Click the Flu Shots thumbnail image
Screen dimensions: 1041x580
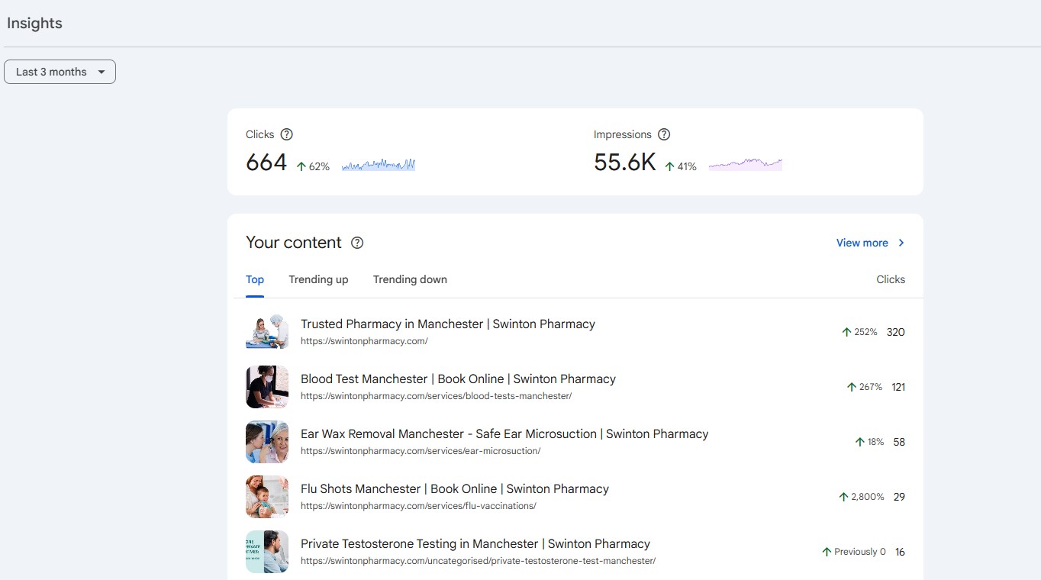[x=267, y=497]
